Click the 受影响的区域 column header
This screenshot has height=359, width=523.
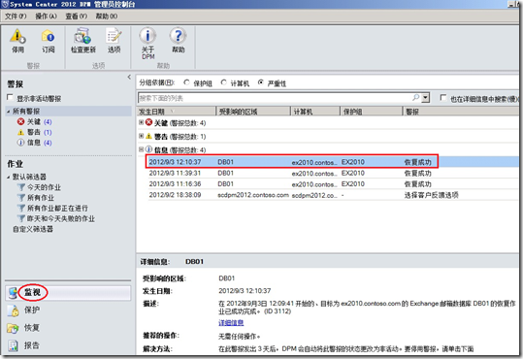(x=253, y=112)
